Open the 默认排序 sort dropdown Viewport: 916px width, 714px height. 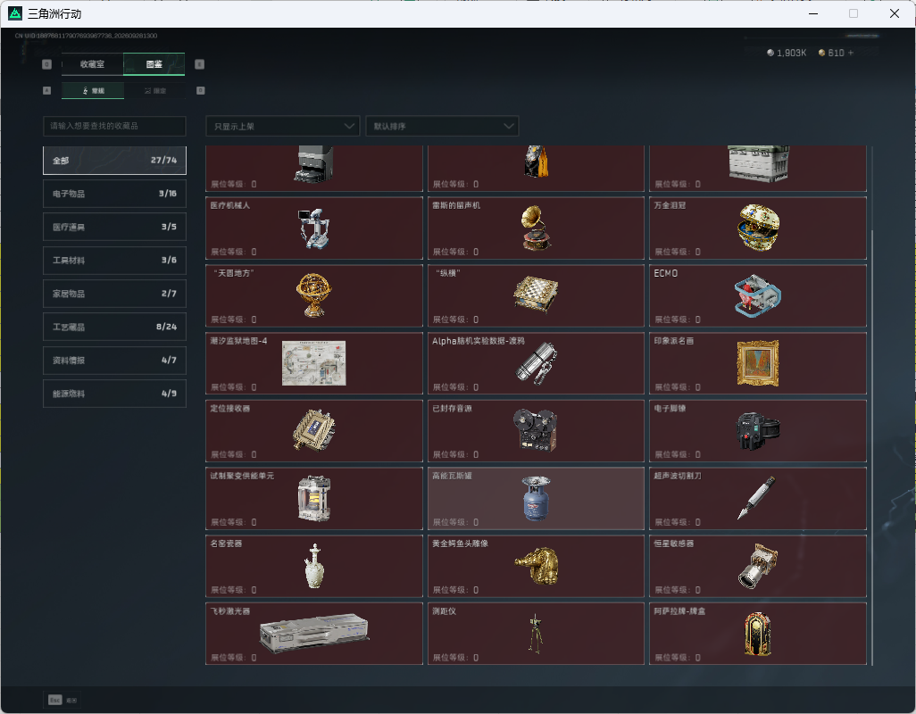[x=442, y=126]
